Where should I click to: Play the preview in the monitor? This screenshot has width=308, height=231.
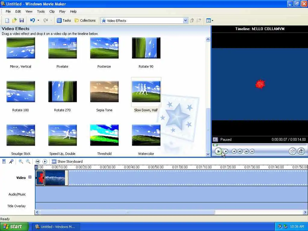(x=218, y=151)
